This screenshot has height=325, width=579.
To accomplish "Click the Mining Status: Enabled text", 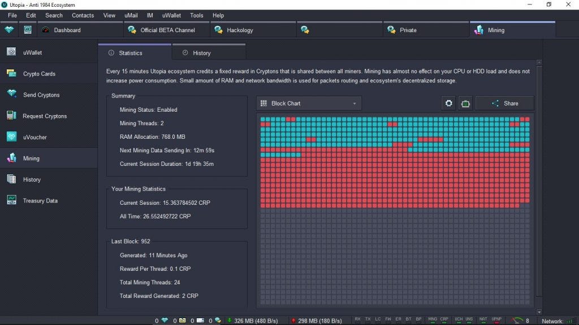I will pos(149,109).
